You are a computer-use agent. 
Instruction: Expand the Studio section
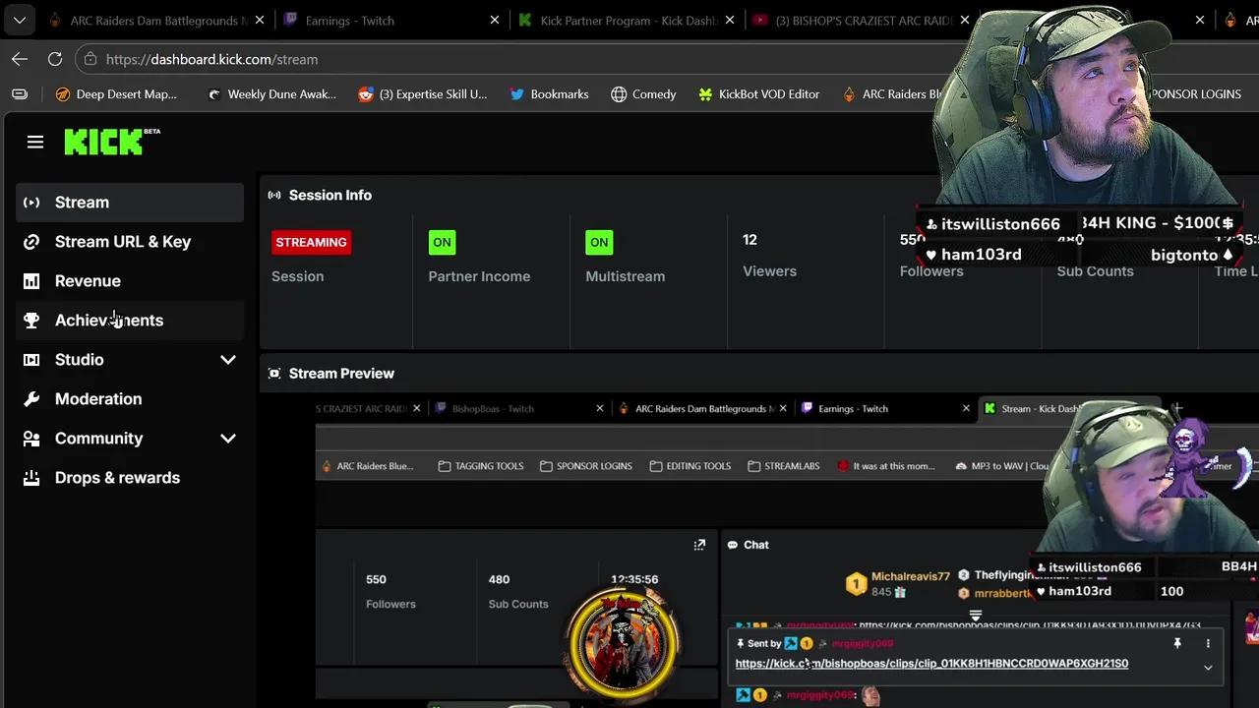(227, 360)
